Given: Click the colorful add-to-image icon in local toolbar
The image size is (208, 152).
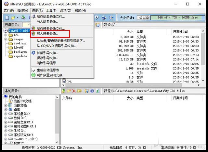Looking at the screenshot, I should (87, 91).
